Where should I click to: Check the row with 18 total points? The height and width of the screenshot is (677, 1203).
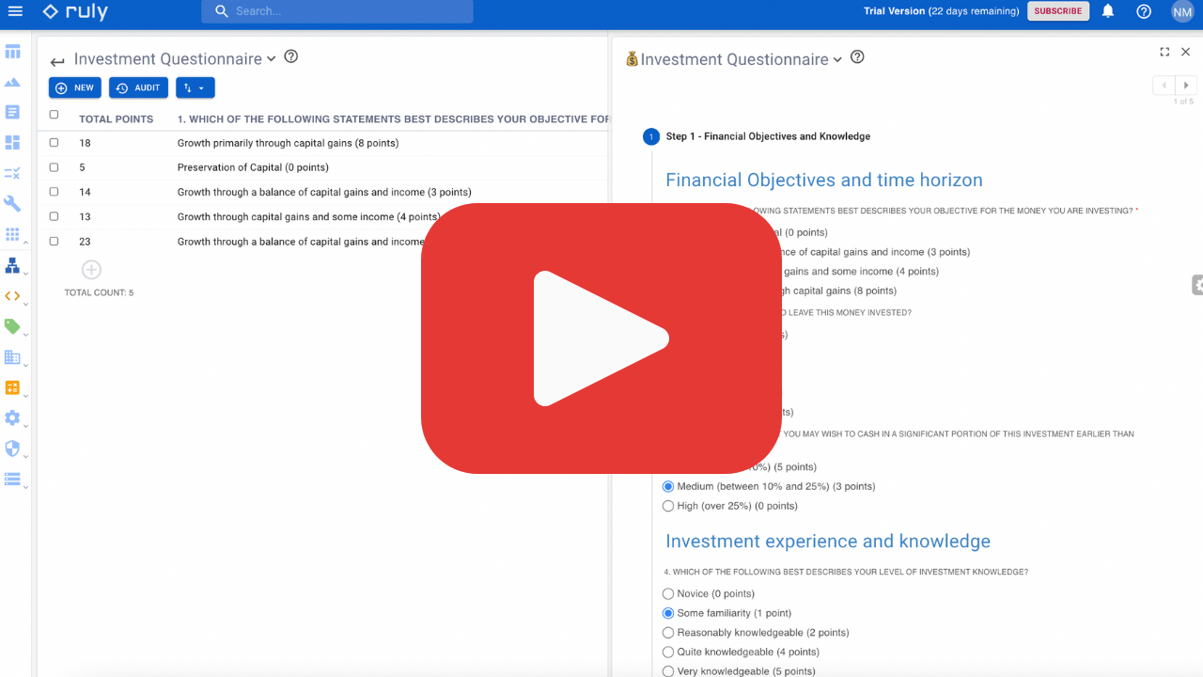coord(54,143)
